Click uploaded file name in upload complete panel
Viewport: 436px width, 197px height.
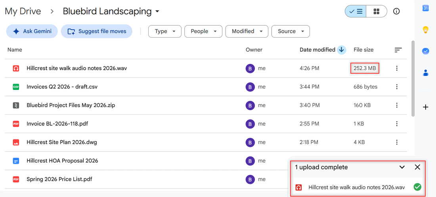tap(356, 187)
